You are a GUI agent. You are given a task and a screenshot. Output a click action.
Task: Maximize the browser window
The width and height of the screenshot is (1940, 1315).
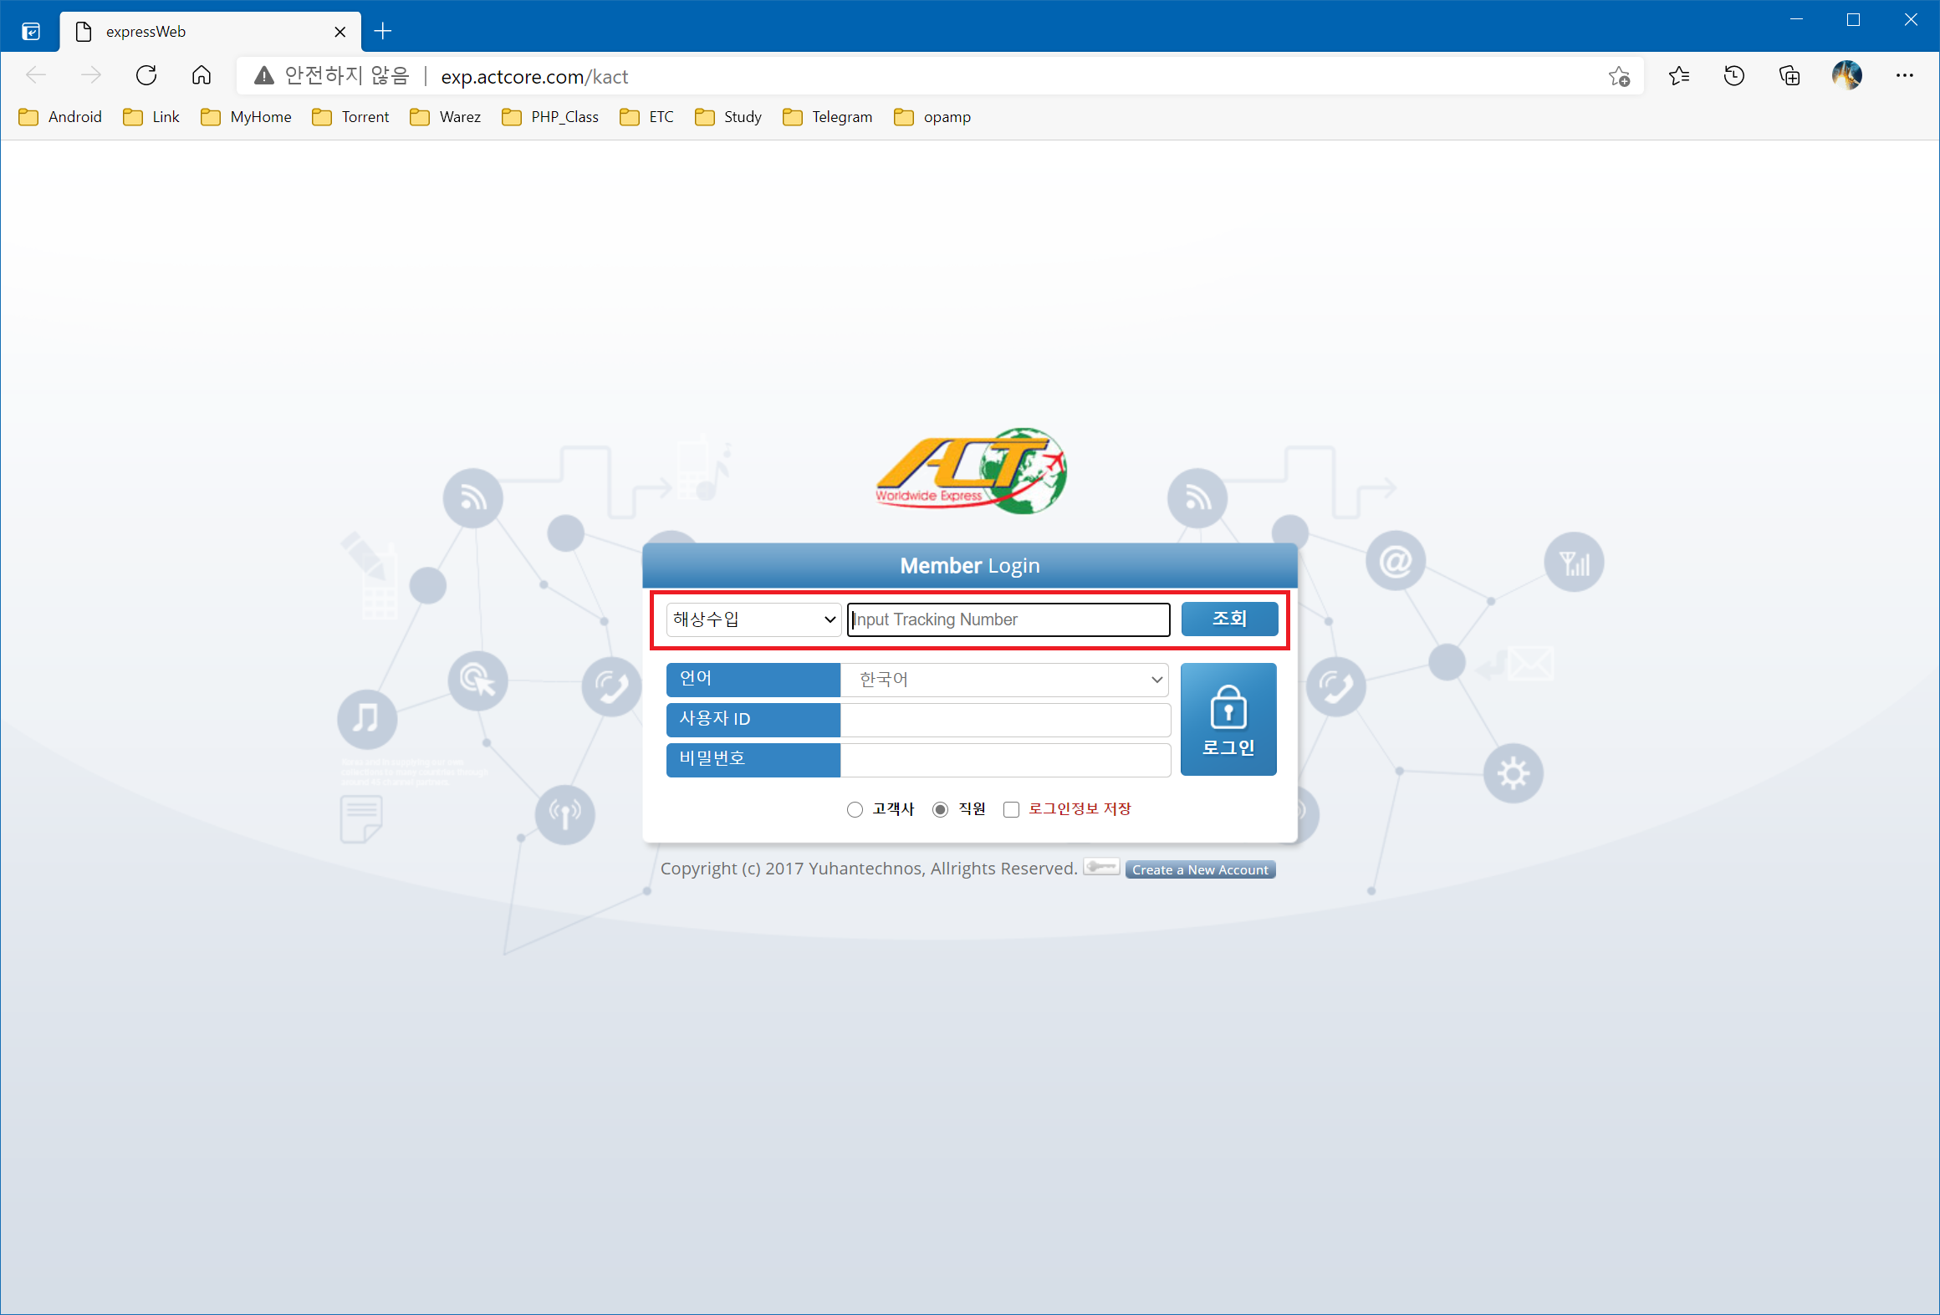pos(1854,20)
